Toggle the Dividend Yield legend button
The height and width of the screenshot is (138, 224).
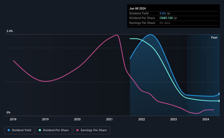pyautogui.click(x=19, y=130)
